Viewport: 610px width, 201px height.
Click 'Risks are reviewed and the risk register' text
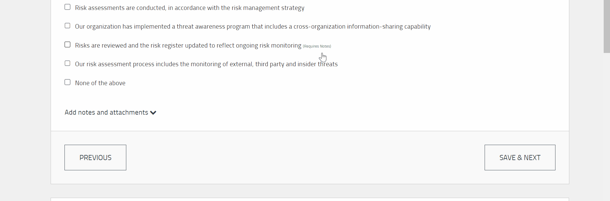point(188,45)
